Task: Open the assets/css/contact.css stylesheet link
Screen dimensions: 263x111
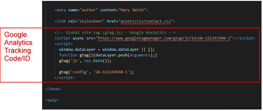Action: (x=146, y=21)
